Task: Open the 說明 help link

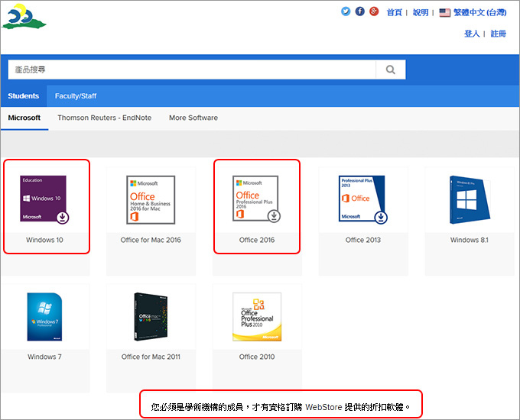Action: [x=421, y=12]
